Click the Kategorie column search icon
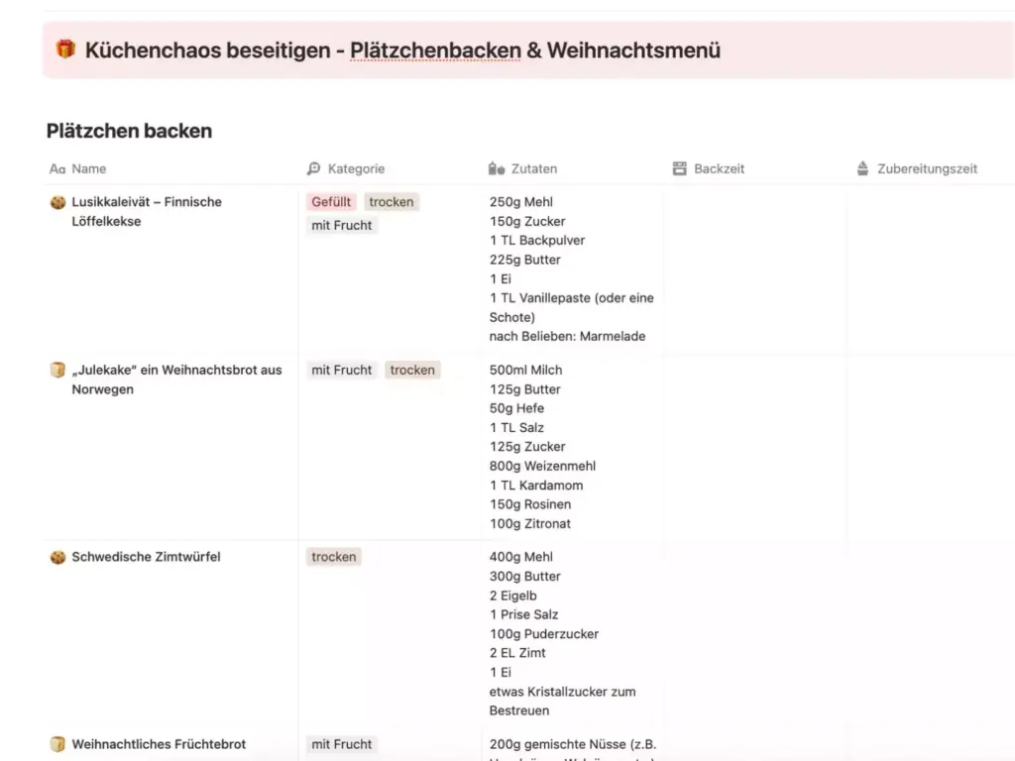The height and width of the screenshot is (761, 1015). 314,169
